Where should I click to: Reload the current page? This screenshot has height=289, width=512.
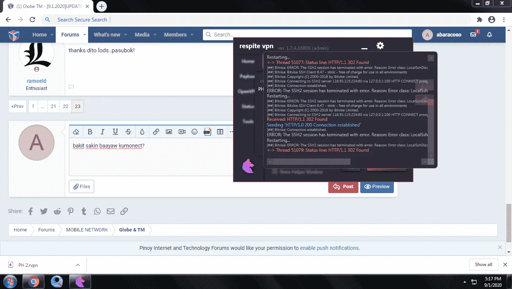tap(32, 20)
